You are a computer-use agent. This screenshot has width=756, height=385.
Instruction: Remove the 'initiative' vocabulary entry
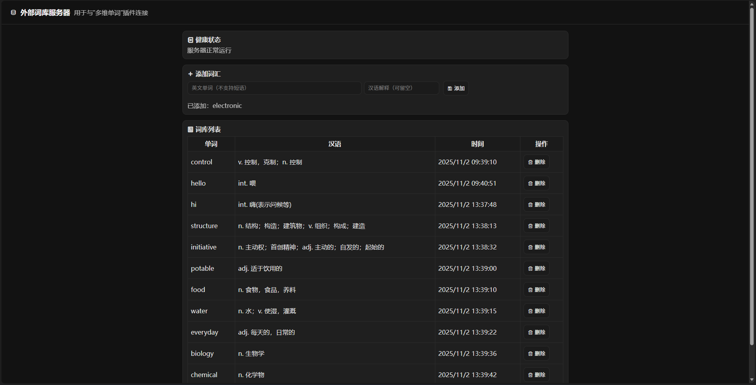pos(536,247)
